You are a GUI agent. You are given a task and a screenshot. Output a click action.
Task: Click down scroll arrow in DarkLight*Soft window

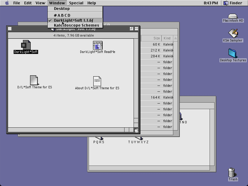[136, 125]
